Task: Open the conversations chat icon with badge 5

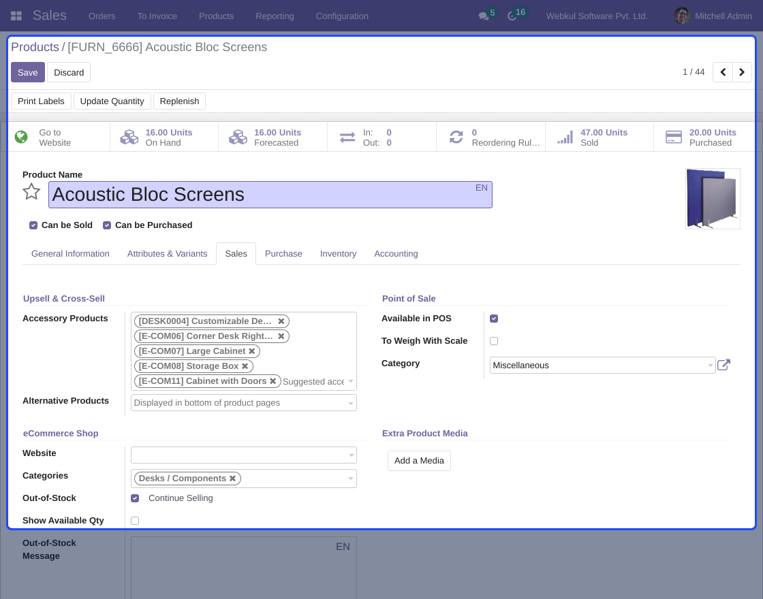Action: click(x=484, y=16)
